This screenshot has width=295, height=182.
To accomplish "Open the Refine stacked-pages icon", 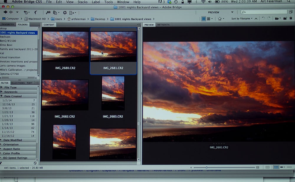I will coord(56,13).
